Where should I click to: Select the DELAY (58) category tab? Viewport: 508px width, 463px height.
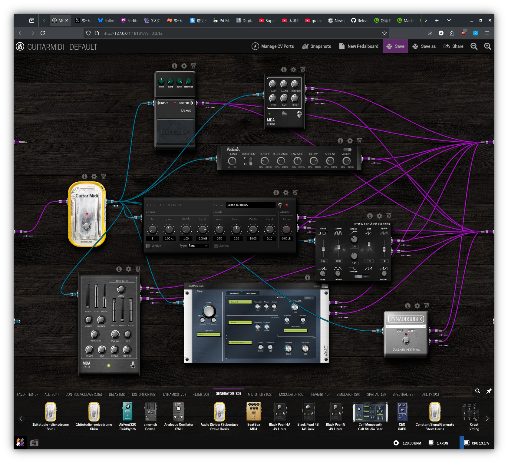pos(117,394)
